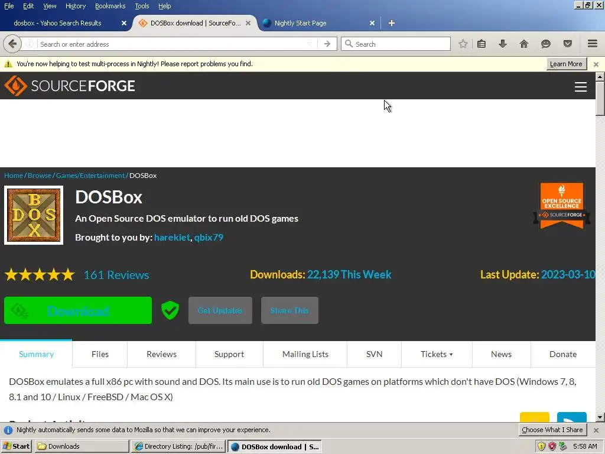The width and height of the screenshot is (605, 454).
Task: Open the Edit menu
Action: click(28, 6)
